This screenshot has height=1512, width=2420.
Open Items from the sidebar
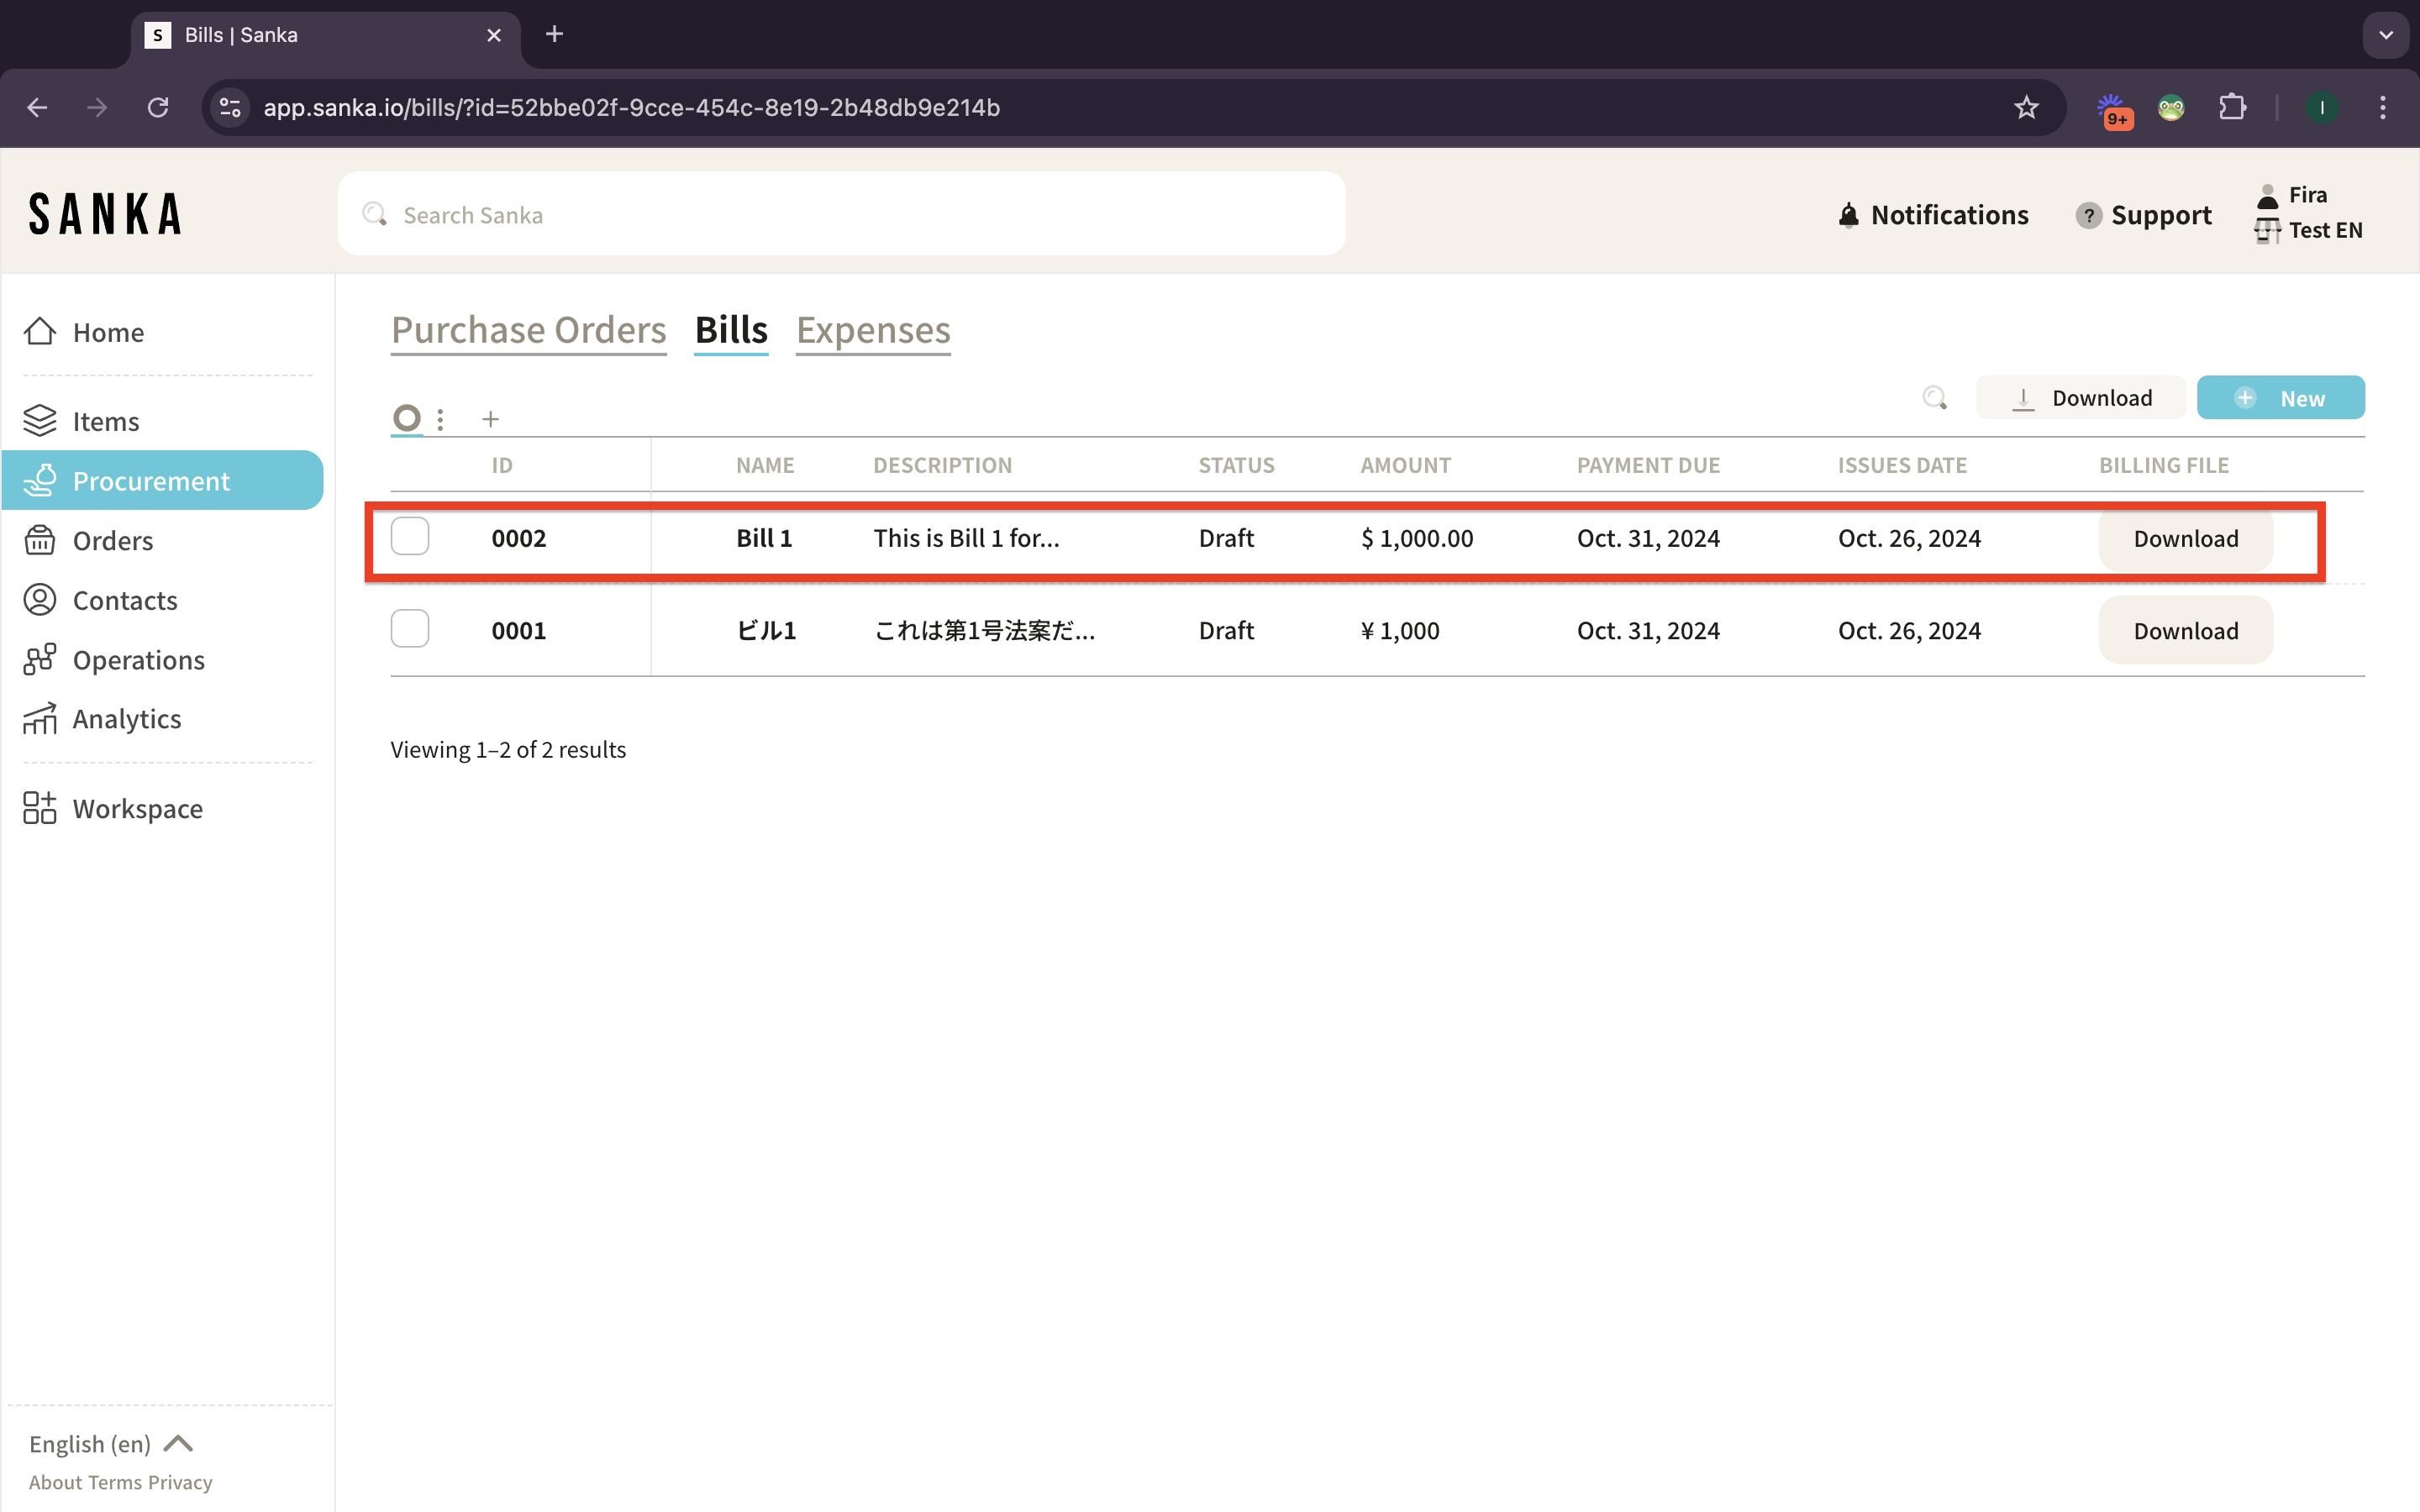pos(105,421)
